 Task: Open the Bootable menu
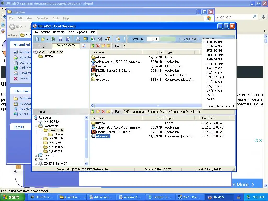(59, 32)
